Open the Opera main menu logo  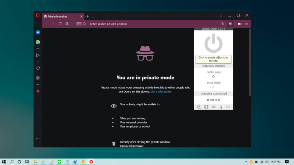coord(38,15)
